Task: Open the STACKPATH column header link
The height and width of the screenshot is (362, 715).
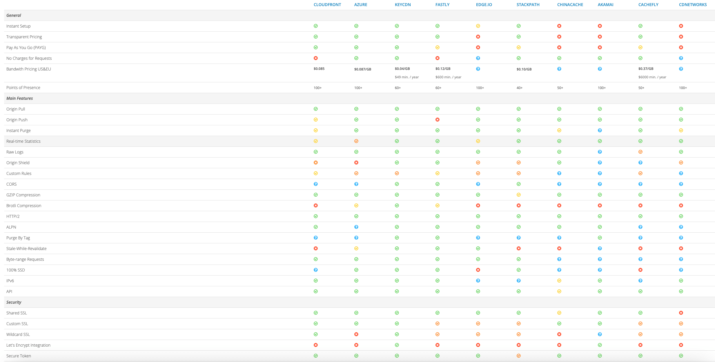Action: (528, 5)
